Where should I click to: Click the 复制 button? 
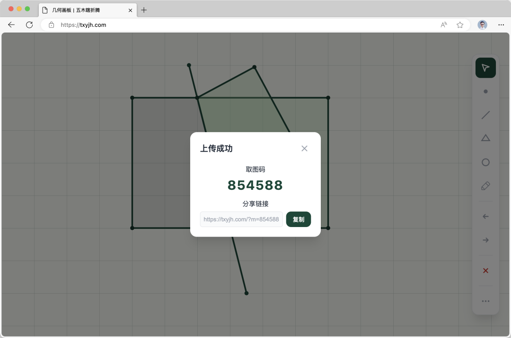point(299,220)
